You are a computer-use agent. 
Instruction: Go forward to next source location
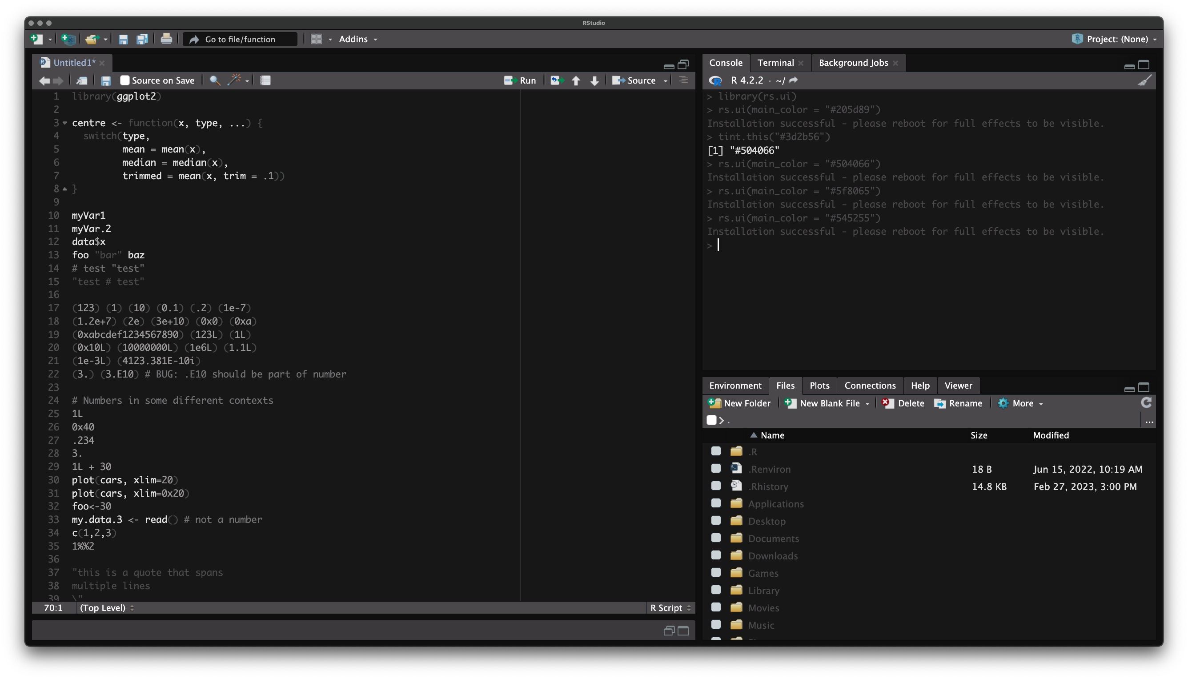58,80
